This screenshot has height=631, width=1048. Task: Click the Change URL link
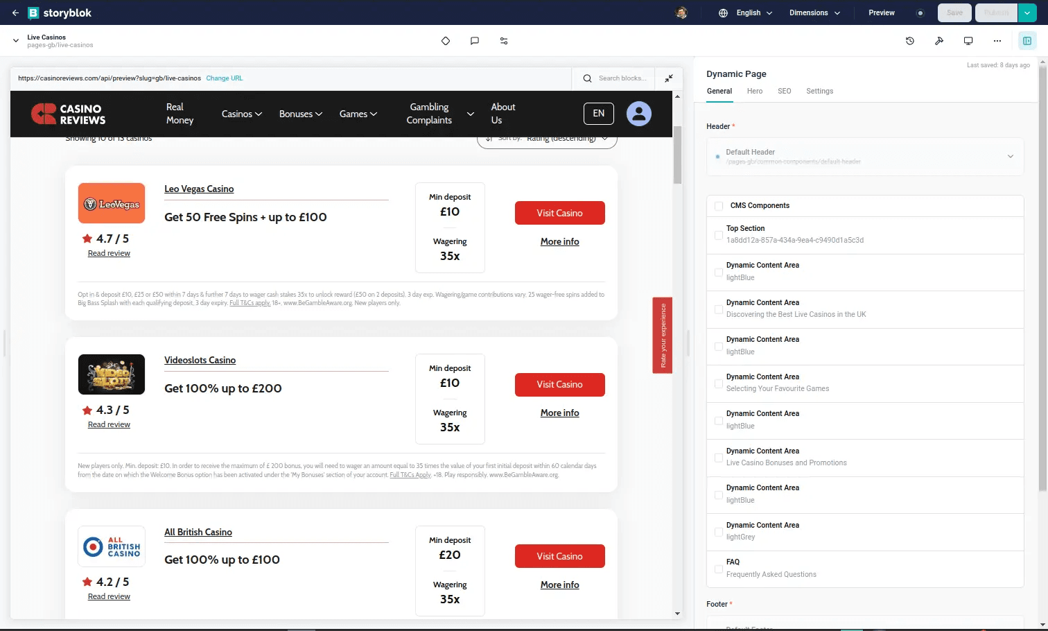pos(225,78)
